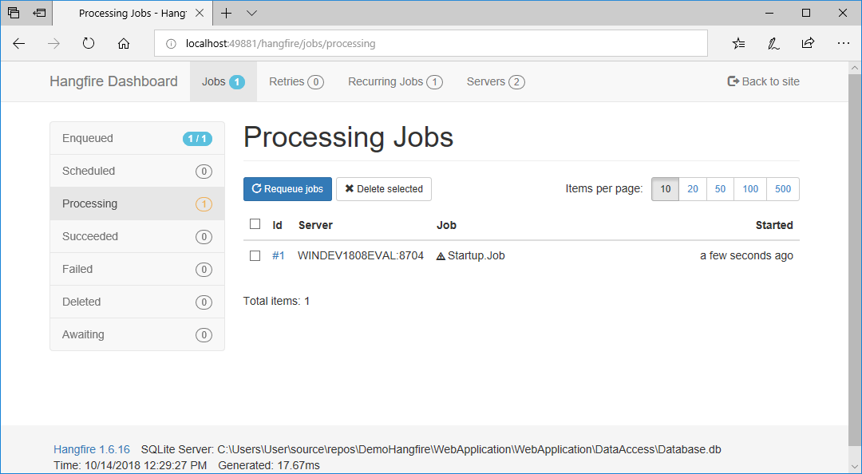Click the 'Total items: 1' text

[276, 302]
